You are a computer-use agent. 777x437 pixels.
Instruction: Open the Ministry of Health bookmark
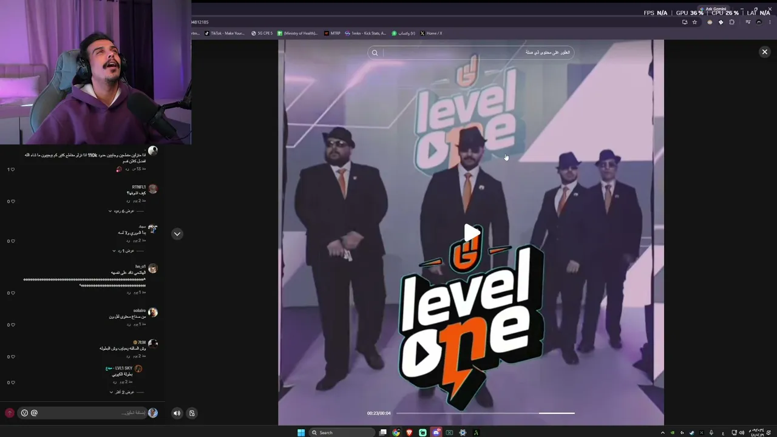[297, 33]
